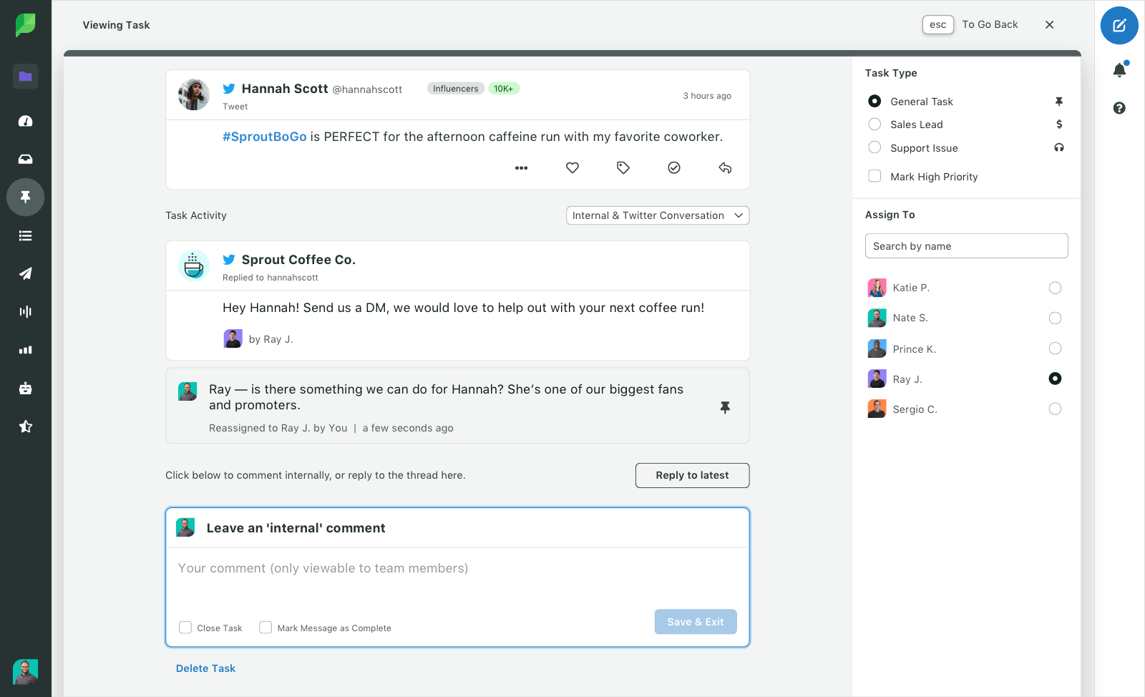This screenshot has height=697, width=1145.
Task: Assign the task to Katie P.
Action: 1054,288
